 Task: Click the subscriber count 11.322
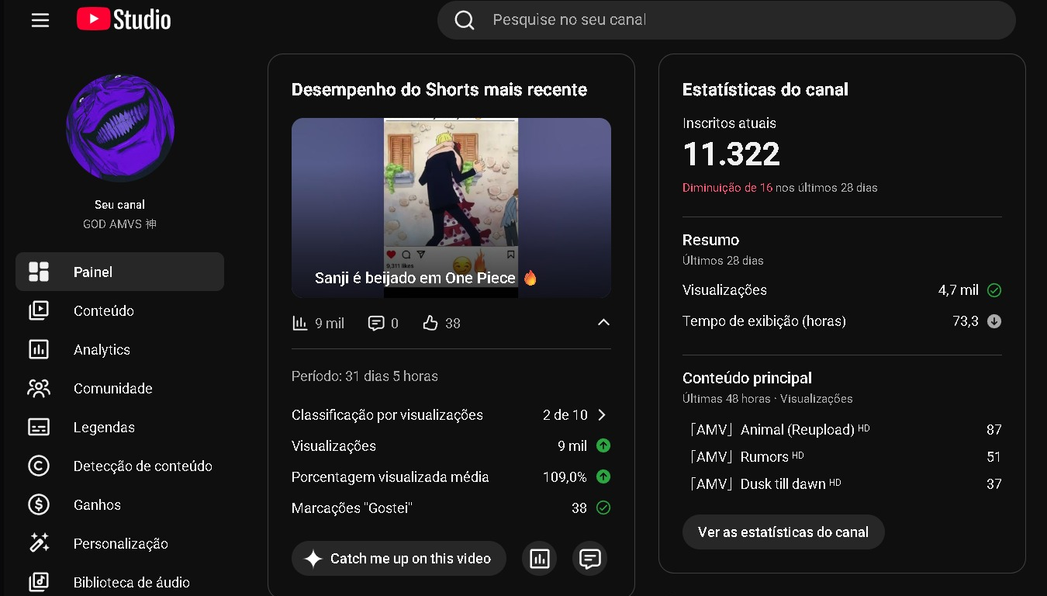731,154
